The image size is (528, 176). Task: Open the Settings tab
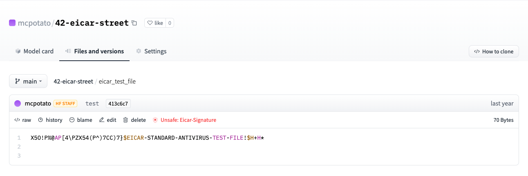click(x=151, y=51)
